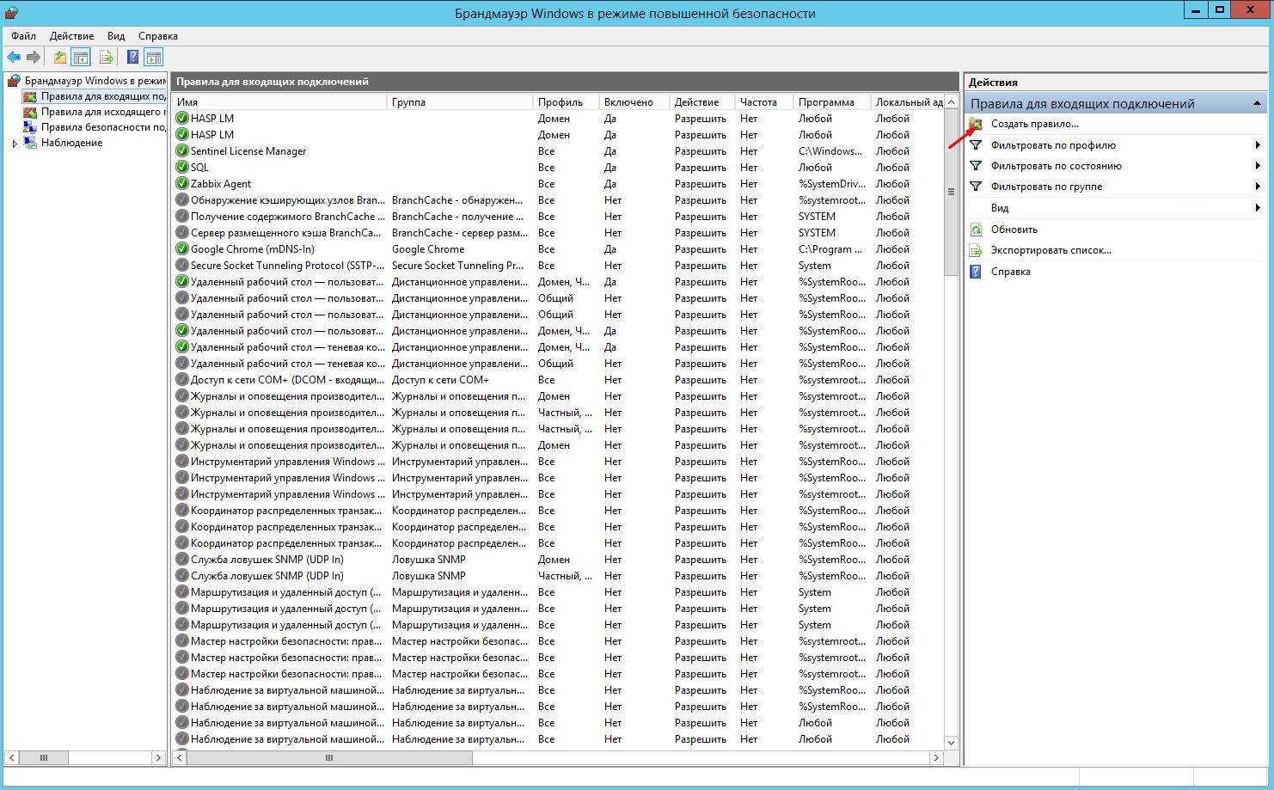Open the 'Справка' menu in menu bar
1274x790 pixels.
(158, 36)
